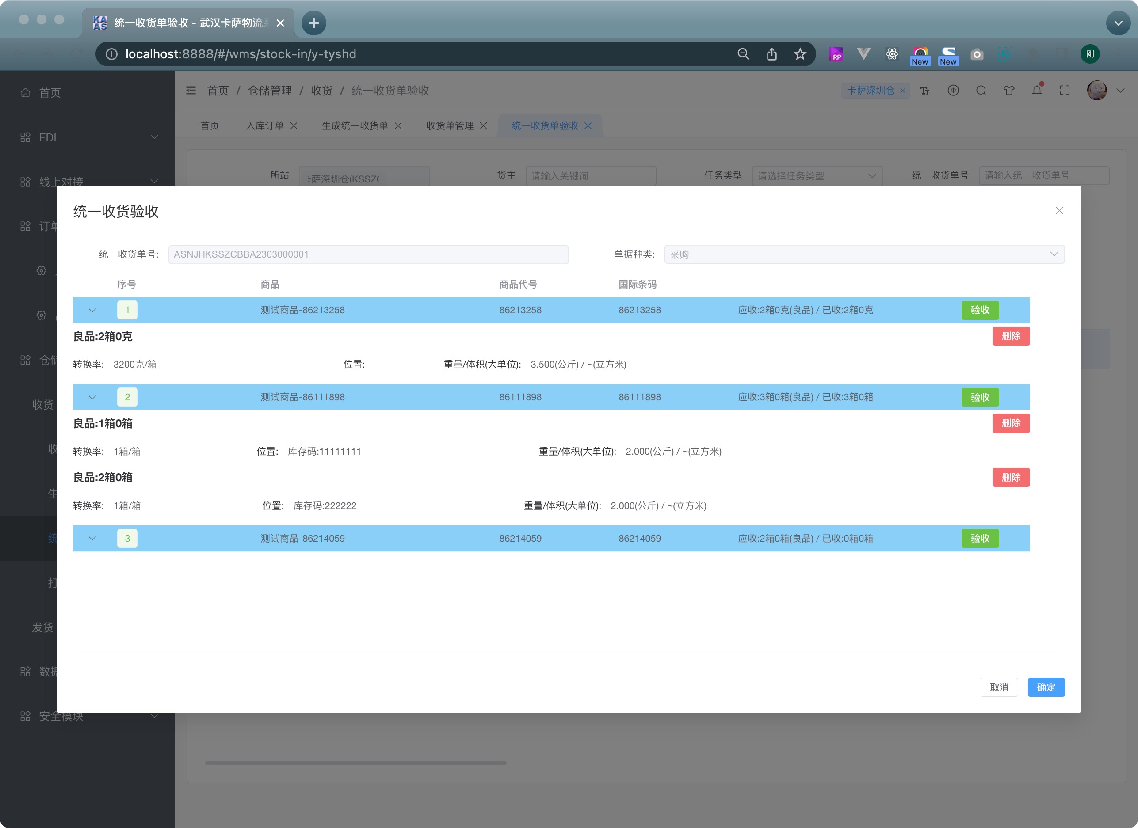Expand row 3 测试商品-86214059 details

(x=92, y=539)
